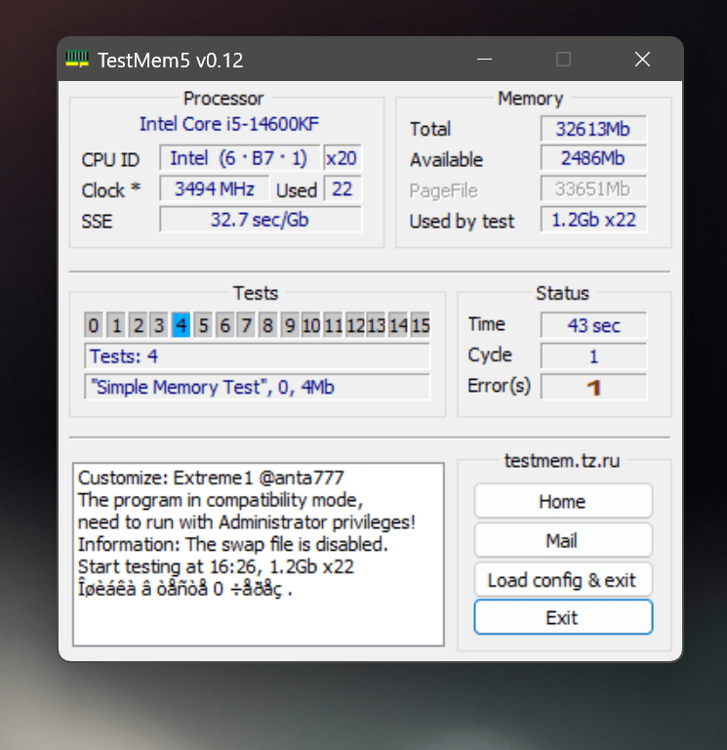Click the x20 core count field

(342, 158)
